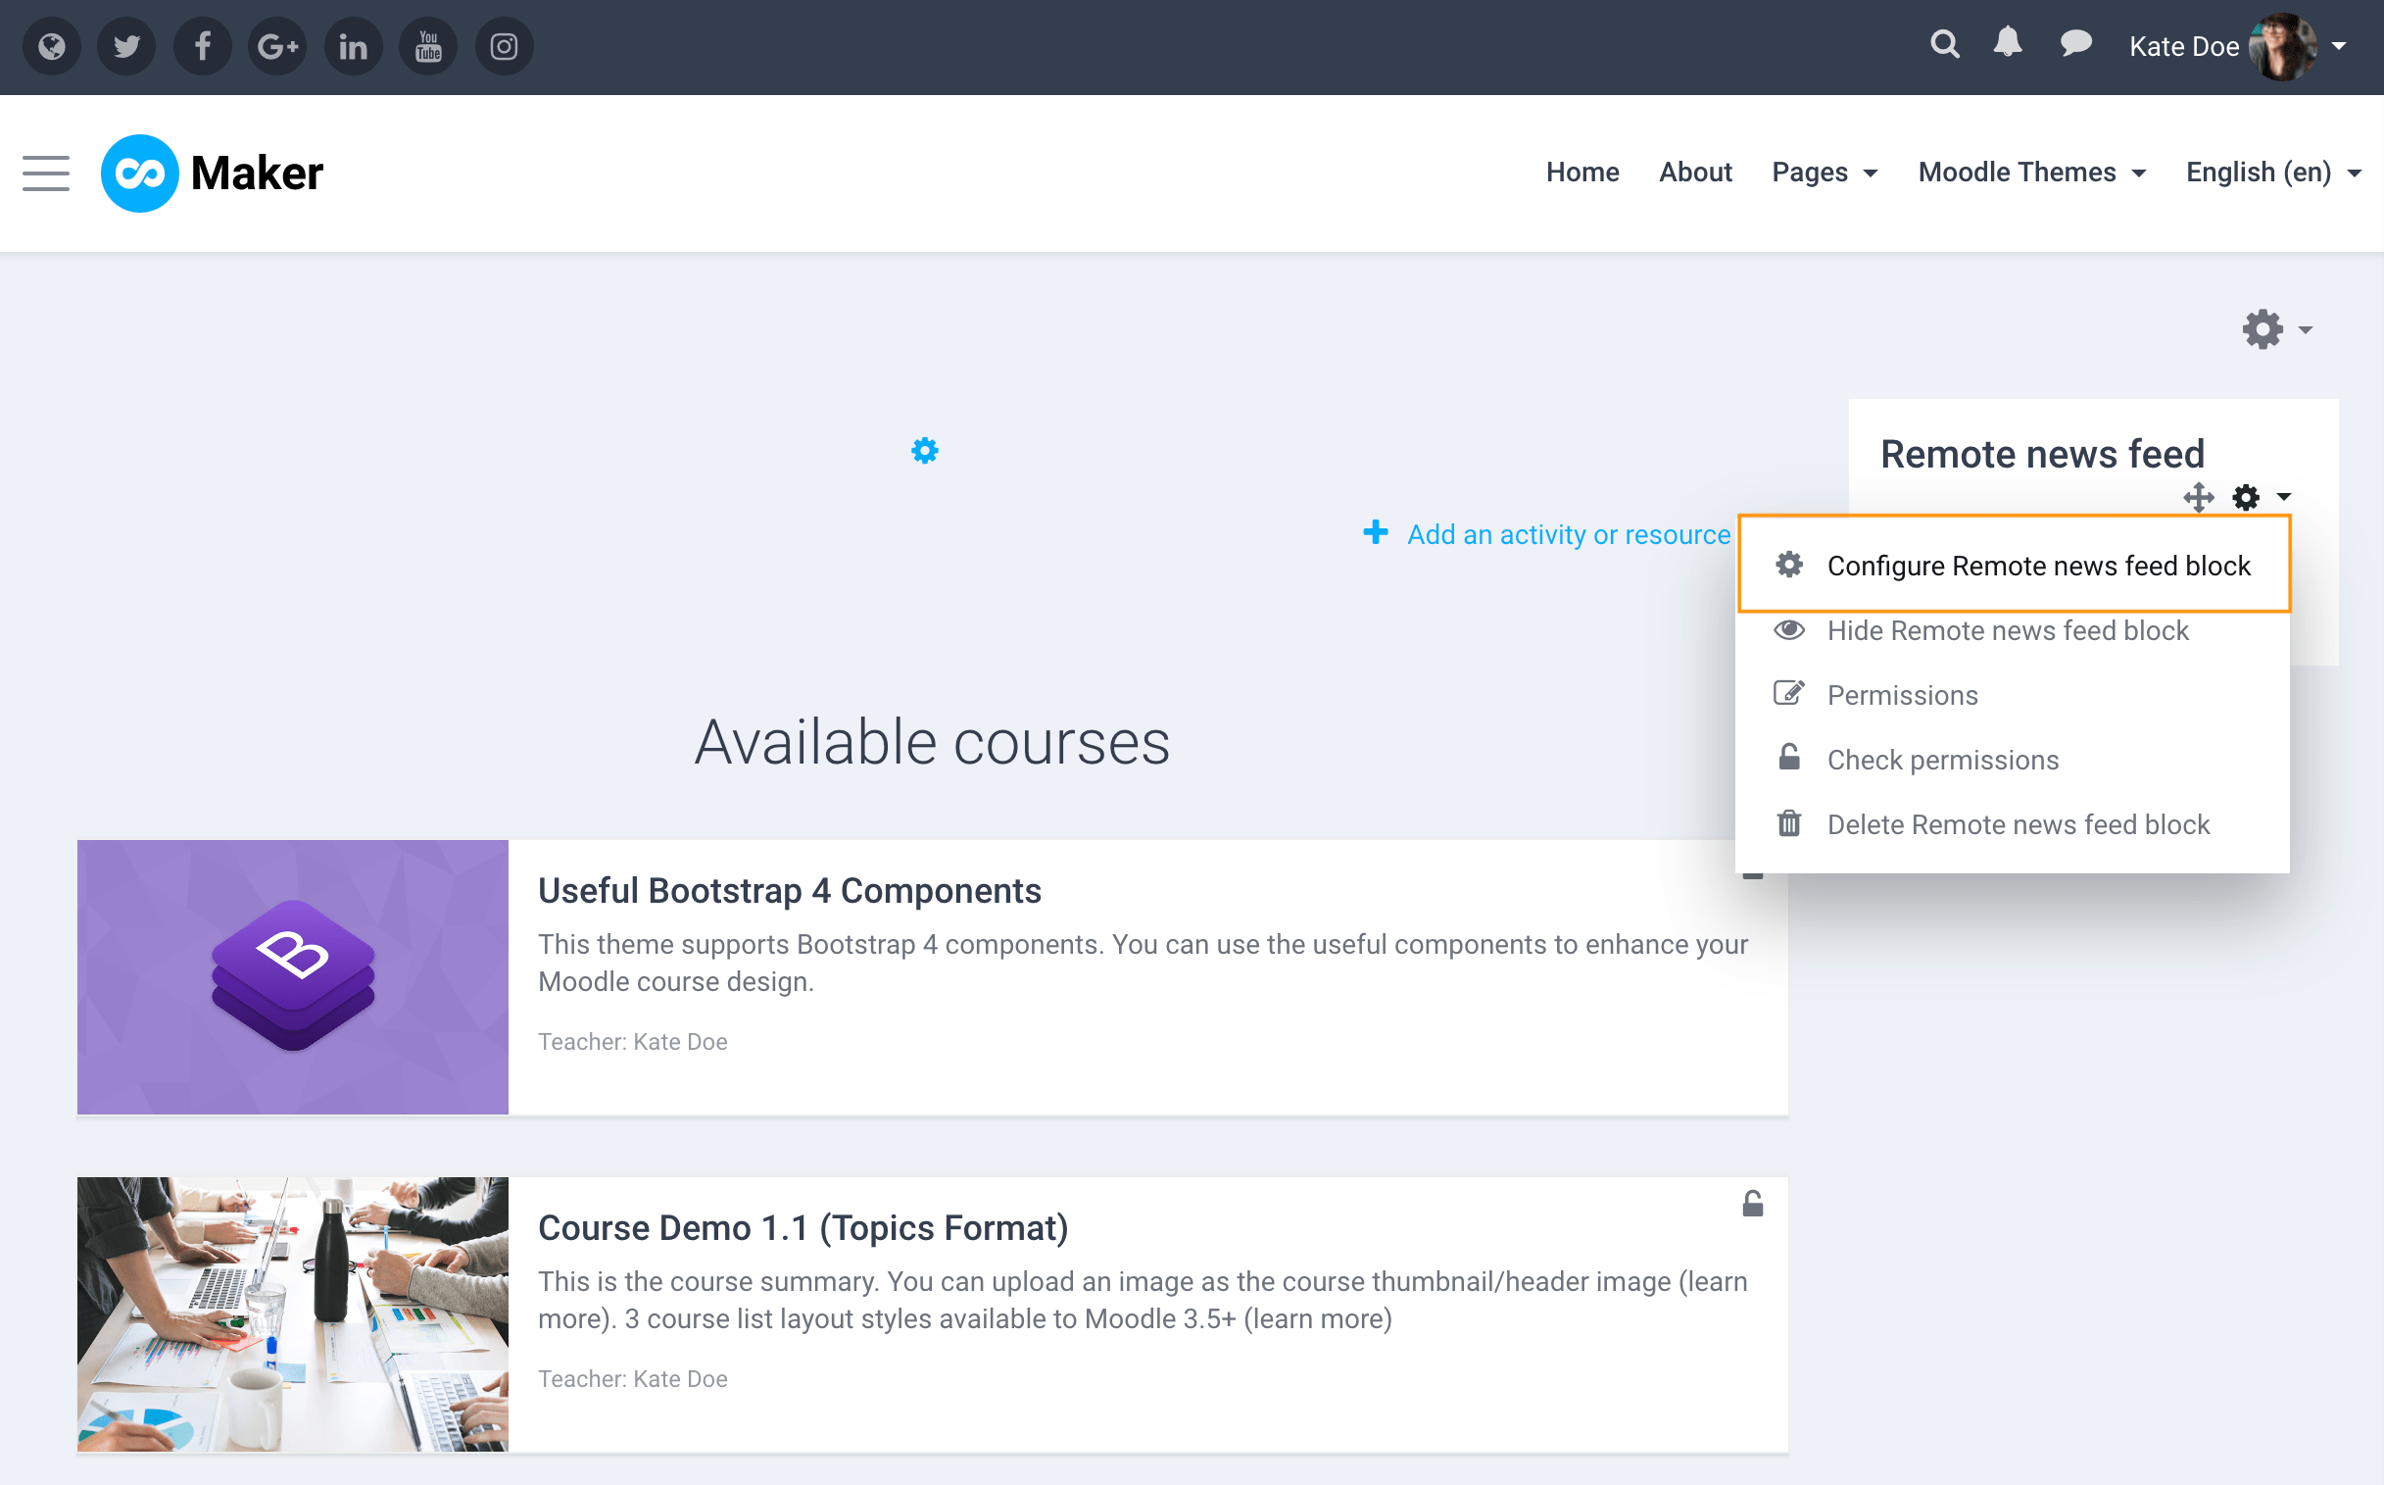Open the hamburger navigation drawer

click(x=45, y=173)
